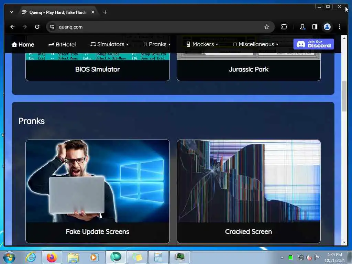Open the BIOS Simulator card
This screenshot has width=352, height=264.
pos(98,69)
